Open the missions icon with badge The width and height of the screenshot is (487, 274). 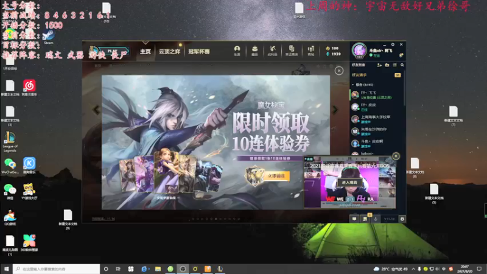(x=365, y=219)
